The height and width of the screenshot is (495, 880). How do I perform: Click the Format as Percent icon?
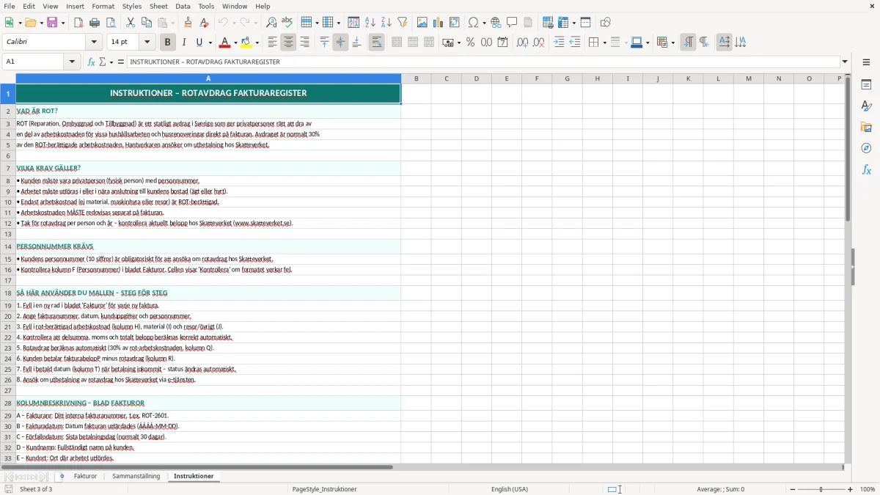(x=470, y=43)
